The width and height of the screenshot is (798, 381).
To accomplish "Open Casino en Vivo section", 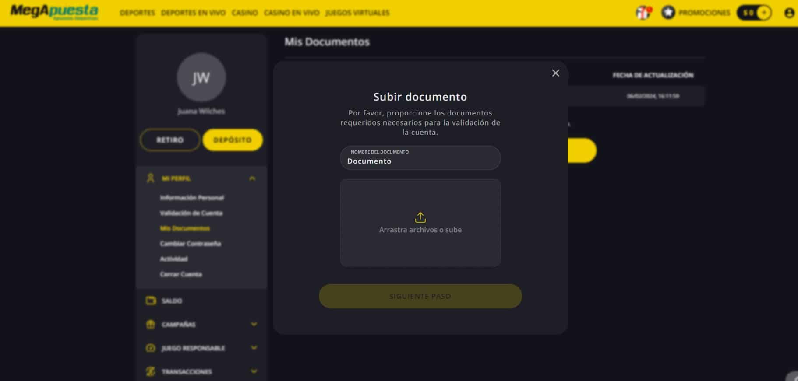I will pyautogui.click(x=291, y=13).
